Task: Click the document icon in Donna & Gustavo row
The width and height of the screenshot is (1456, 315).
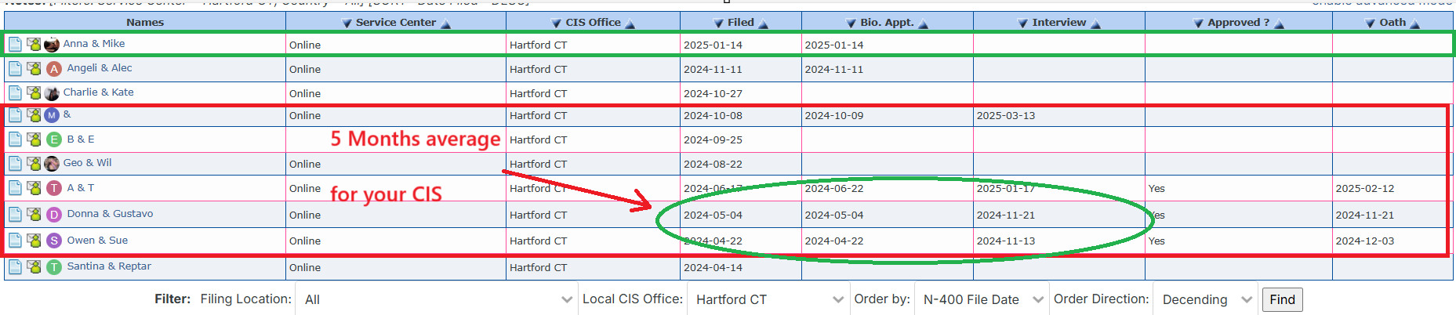Action: point(15,215)
